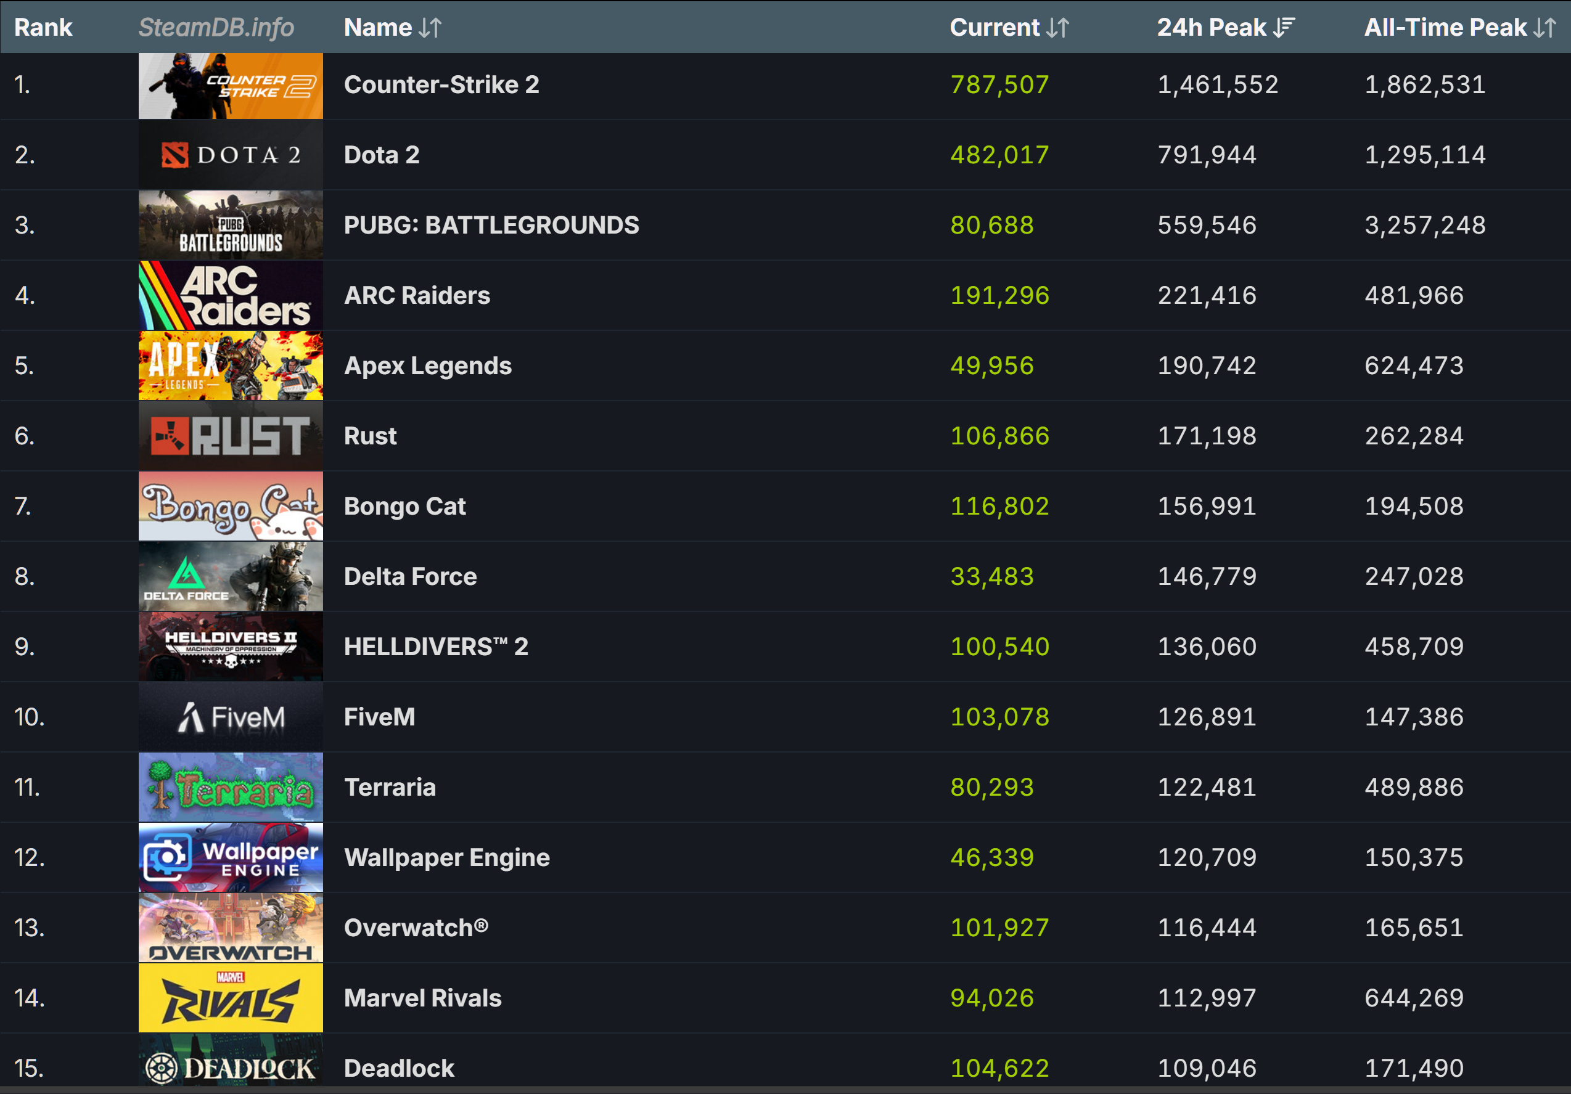Click the 24h Peak column header label
The width and height of the screenshot is (1571, 1094).
point(1211,28)
